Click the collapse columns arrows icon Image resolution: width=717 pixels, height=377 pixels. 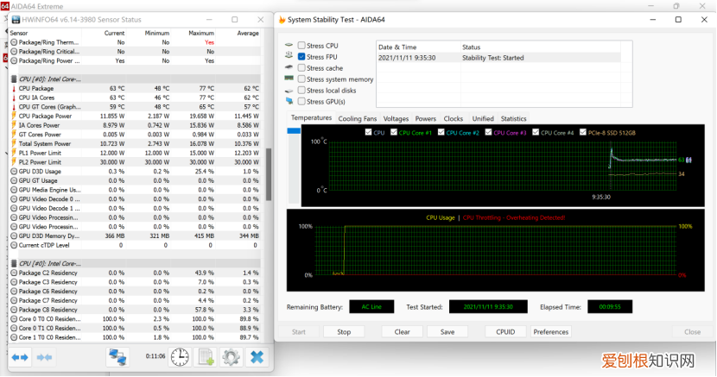45,357
